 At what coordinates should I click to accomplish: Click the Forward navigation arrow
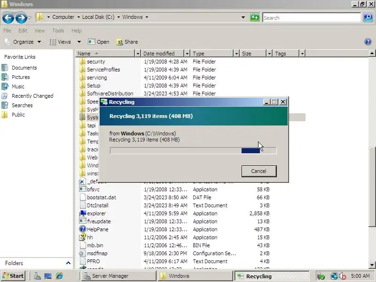pyautogui.click(x=21, y=17)
